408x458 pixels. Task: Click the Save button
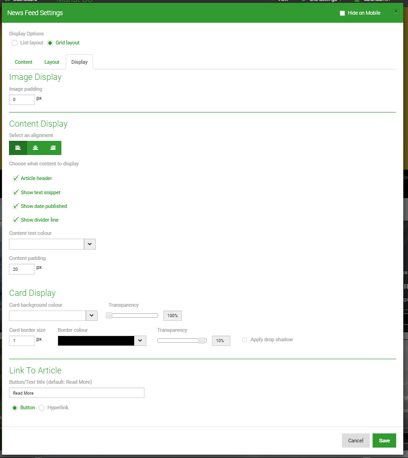[x=384, y=441]
